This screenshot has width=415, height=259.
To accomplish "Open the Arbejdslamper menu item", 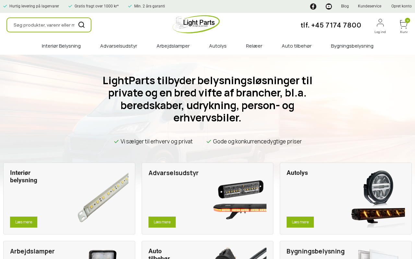I will coord(173,46).
